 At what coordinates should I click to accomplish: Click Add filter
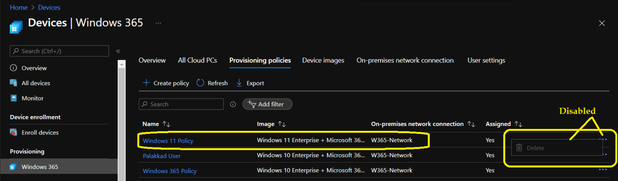(267, 104)
